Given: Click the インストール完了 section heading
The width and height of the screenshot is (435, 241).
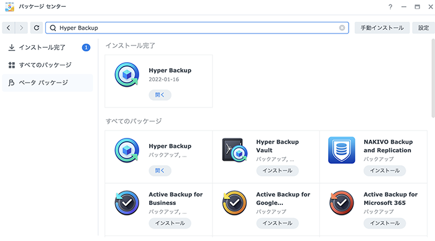Looking at the screenshot, I should [x=130, y=45].
